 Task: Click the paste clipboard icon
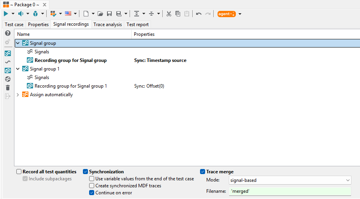[x=187, y=14]
